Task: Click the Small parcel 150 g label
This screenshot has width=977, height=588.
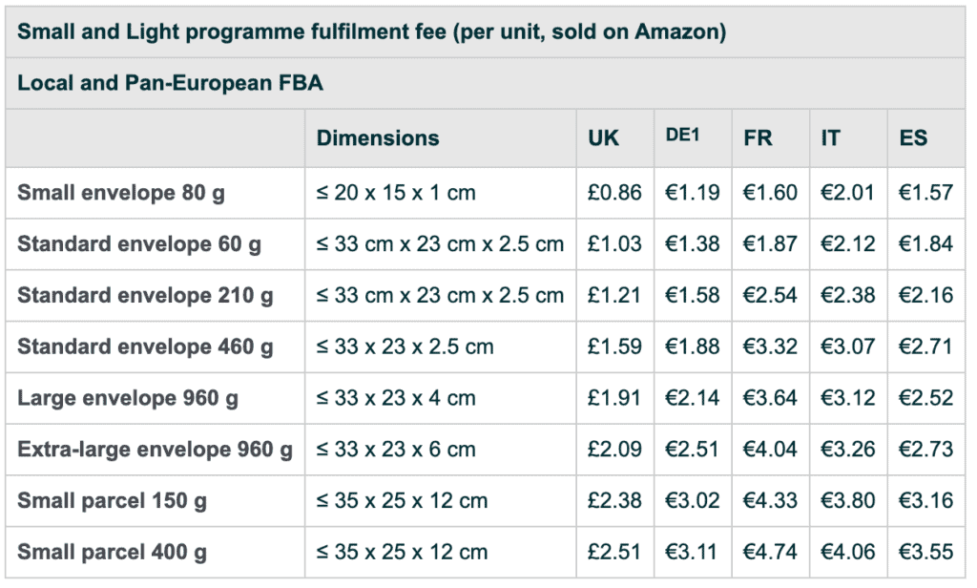Action: [113, 501]
